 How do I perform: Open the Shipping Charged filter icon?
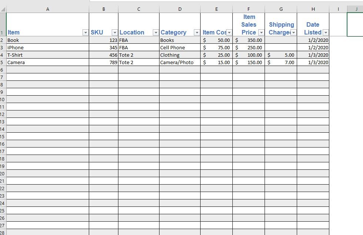point(293,32)
